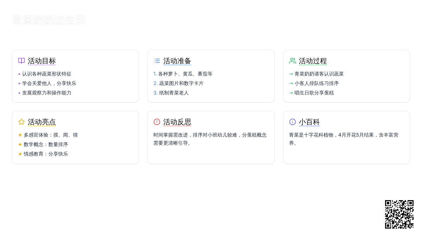Click the page title 青菜奶奶过生日
The width and height of the screenshot is (422, 237).
[x=49, y=19]
